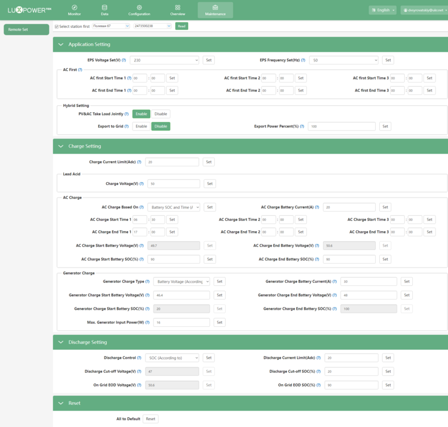The image size is (448, 427).
Task: Click the green Read button
Action: point(181,26)
